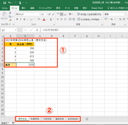Decrease font size with small A icon
This screenshot has width=128, height=125.
pyautogui.click(x=53, y=14)
